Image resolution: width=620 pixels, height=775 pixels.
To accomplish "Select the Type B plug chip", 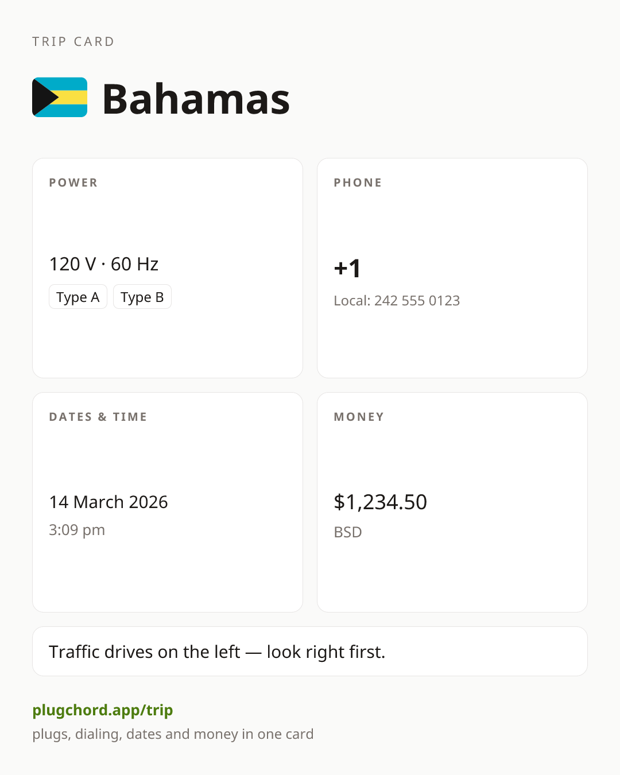I will 142,297.
